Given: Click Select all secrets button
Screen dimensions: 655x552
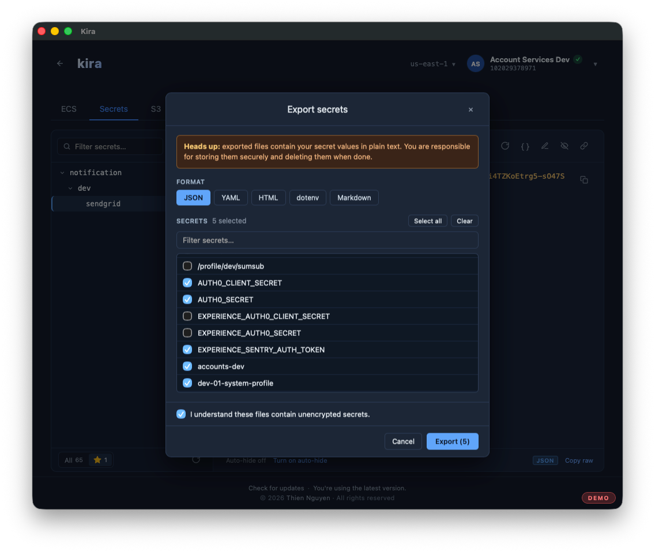Looking at the screenshot, I should (x=428, y=221).
